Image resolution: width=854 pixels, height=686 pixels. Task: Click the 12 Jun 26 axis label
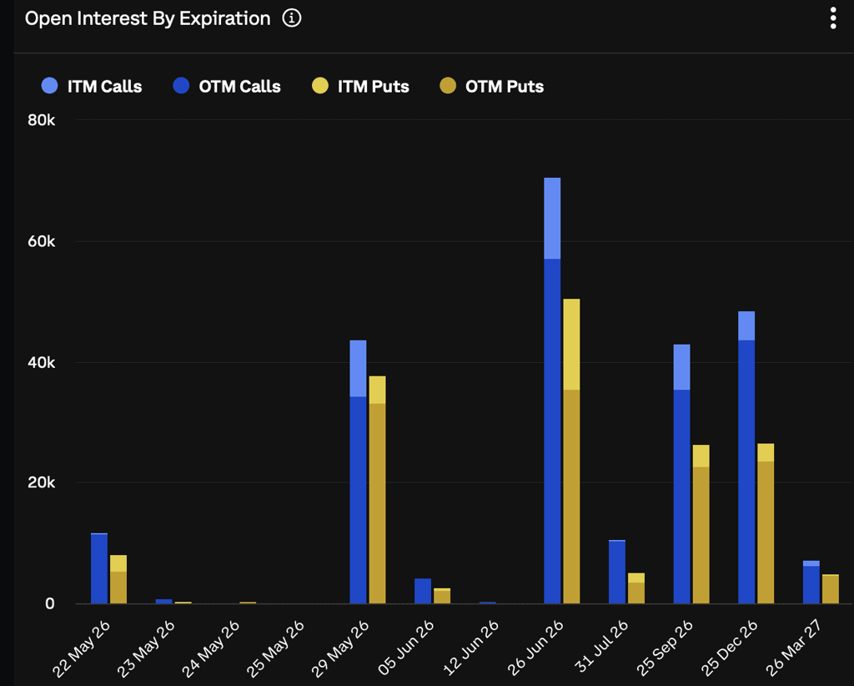(471, 648)
